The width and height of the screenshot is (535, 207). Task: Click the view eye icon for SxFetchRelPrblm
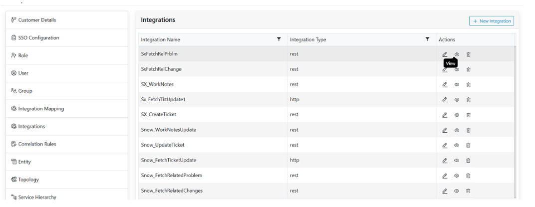pos(457,54)
